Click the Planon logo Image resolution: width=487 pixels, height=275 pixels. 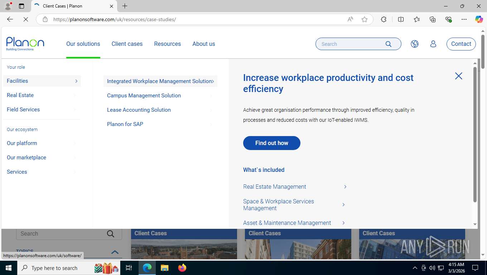pos(25,44)
